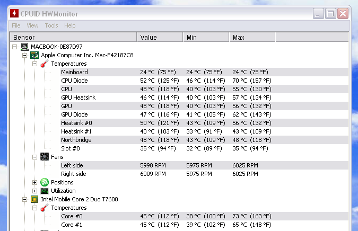Click Core #1 min value 39 °C
The width and height of the screenshot is (358, 231).
point(206,225)
